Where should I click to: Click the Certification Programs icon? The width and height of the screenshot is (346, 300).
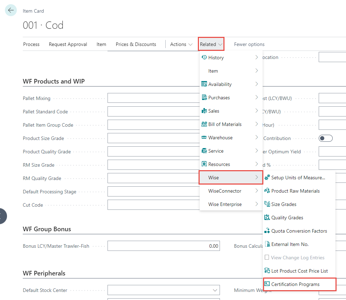click(267, 284)
